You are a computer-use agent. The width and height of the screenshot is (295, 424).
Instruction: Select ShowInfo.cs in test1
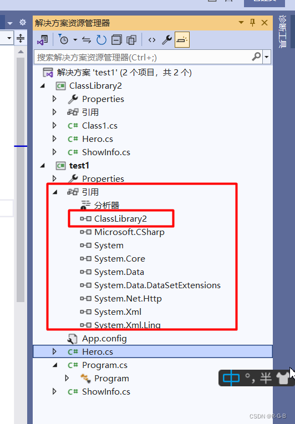click(x=106, y=391)
